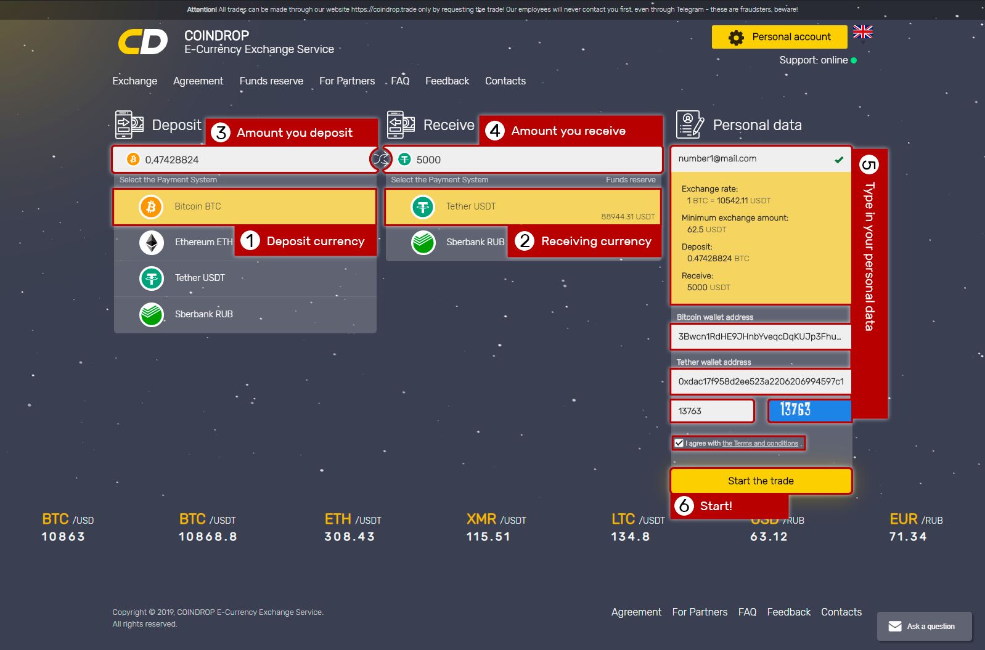The height and width of the screenshot is (650, 985).
Task: Open the Terms and conditions link
Action: coord(760,444)
